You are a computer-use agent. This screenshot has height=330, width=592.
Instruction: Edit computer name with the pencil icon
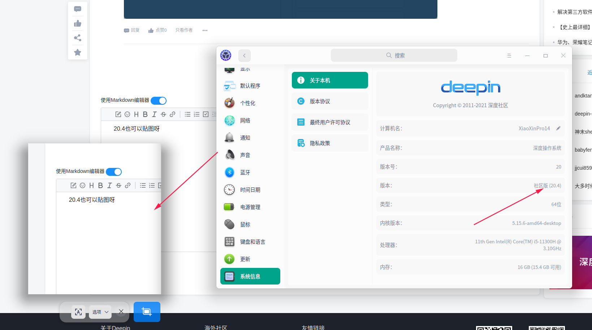point(558,128)
